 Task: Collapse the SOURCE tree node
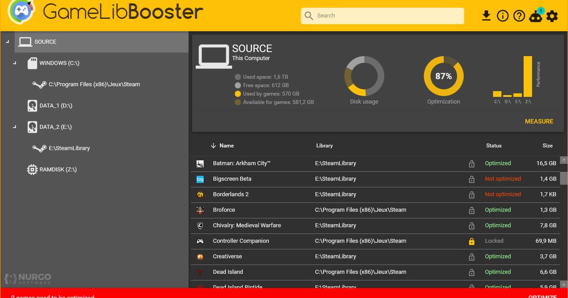(7, 42)
